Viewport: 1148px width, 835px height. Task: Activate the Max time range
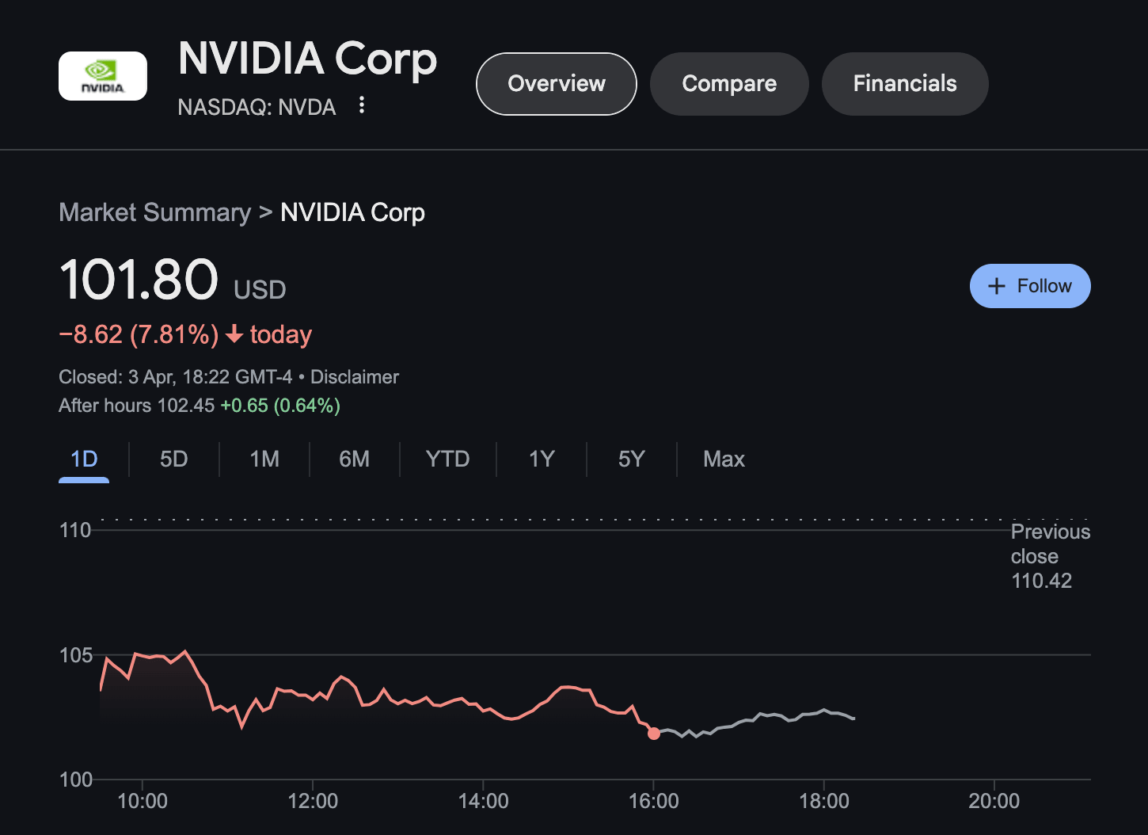[723, 459]
